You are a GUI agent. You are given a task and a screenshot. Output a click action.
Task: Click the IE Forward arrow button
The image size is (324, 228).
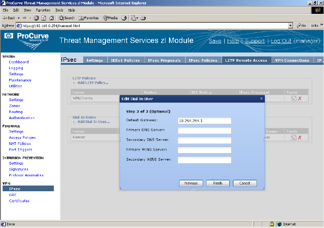click(x=25, y=18)
